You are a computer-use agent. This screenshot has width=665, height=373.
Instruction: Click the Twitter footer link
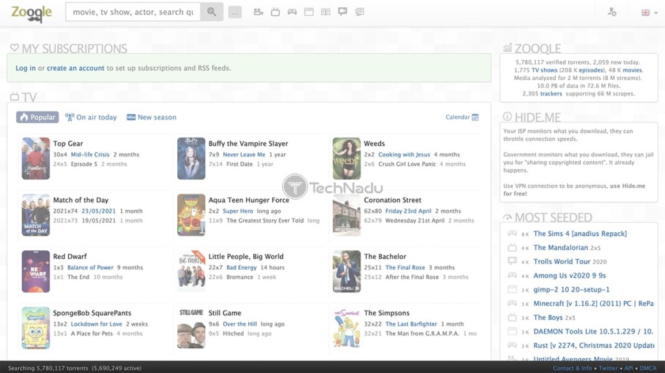608,368
